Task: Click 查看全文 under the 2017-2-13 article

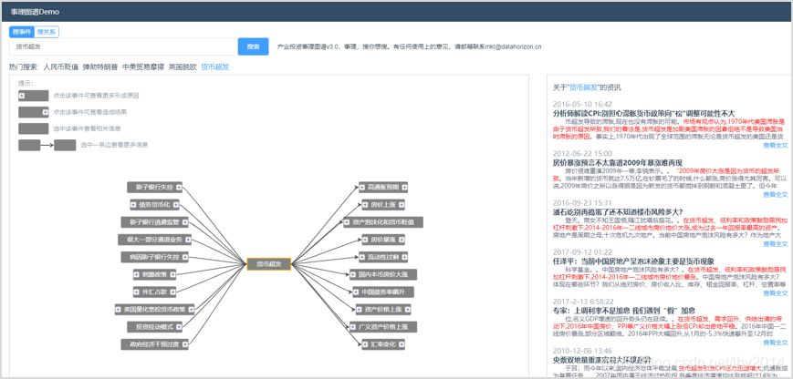Action: point(776,343)
